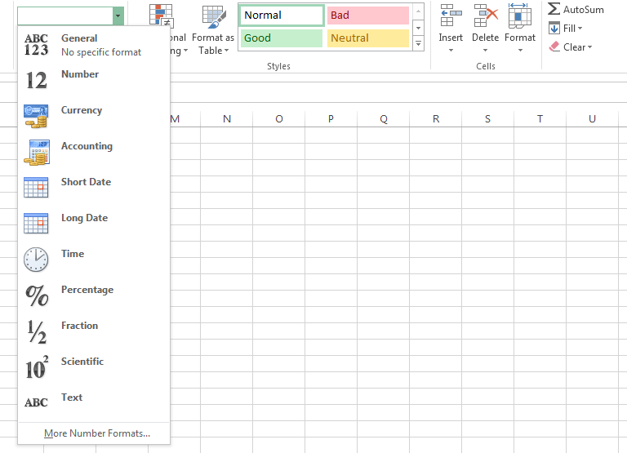Expand the Delete dropdown arrow
The height and width of the screenshot is (453, 627).
tap(485, 51)
